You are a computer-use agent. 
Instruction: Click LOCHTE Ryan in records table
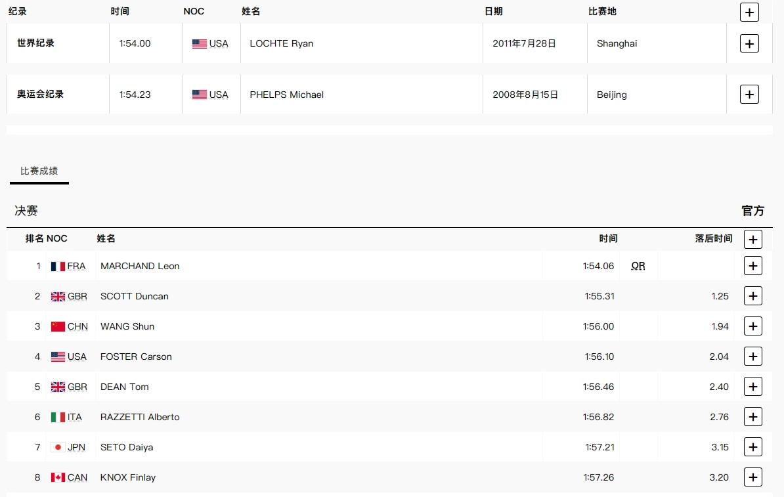[282, 43]
